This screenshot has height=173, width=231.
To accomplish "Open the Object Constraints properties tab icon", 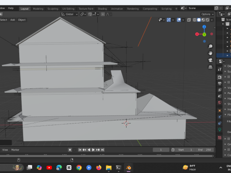I will (x=219, y=123).
